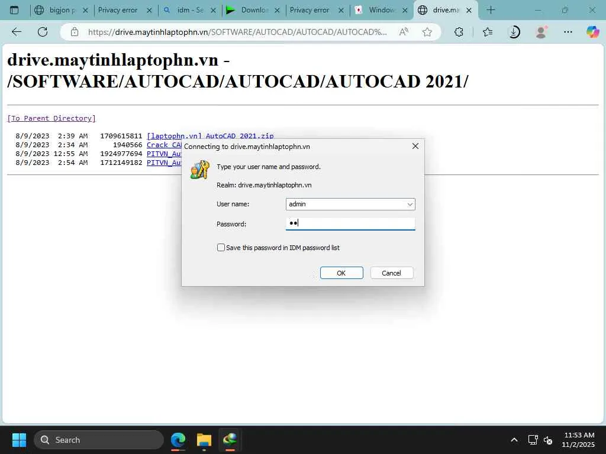Click the taskbar Search box

pyautogui.click(x=99, y=440)
